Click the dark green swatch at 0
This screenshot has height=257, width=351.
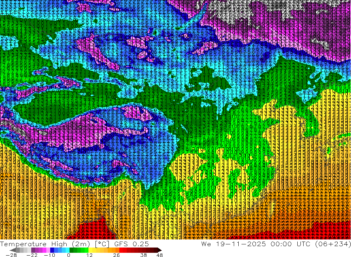click(71, 250)
